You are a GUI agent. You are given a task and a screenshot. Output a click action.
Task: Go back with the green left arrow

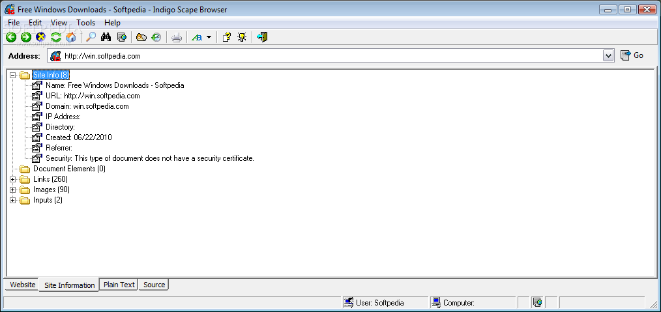click(x=10, y=38)
